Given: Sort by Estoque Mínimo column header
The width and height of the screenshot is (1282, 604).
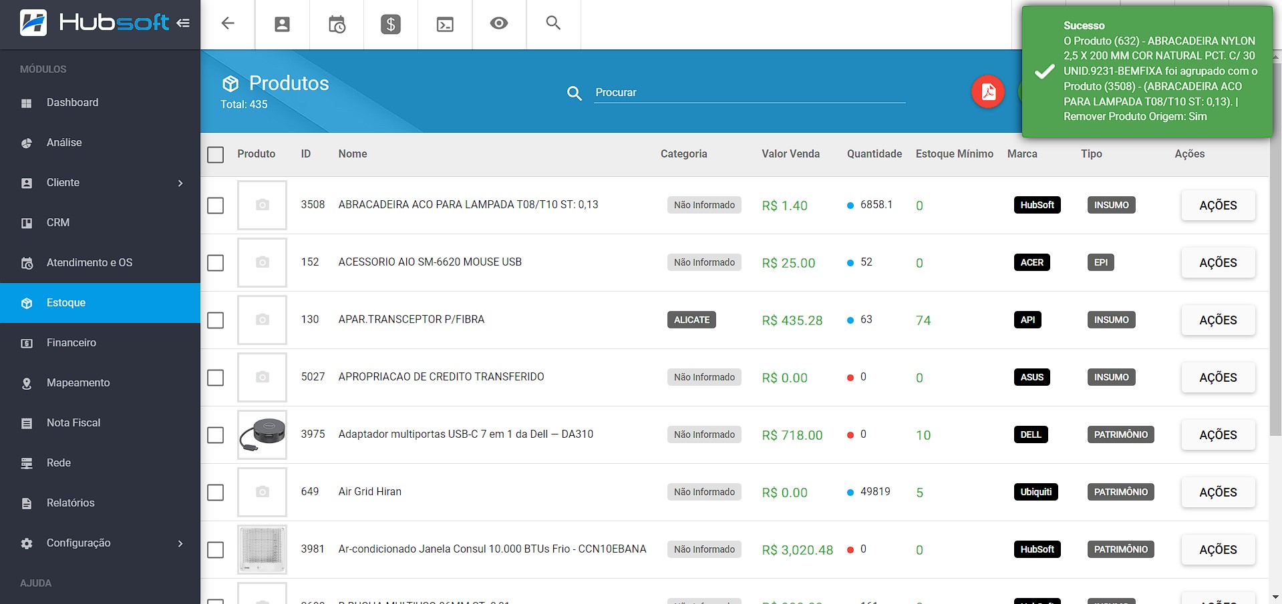Looking at the screenshot, I should (954, 154).
